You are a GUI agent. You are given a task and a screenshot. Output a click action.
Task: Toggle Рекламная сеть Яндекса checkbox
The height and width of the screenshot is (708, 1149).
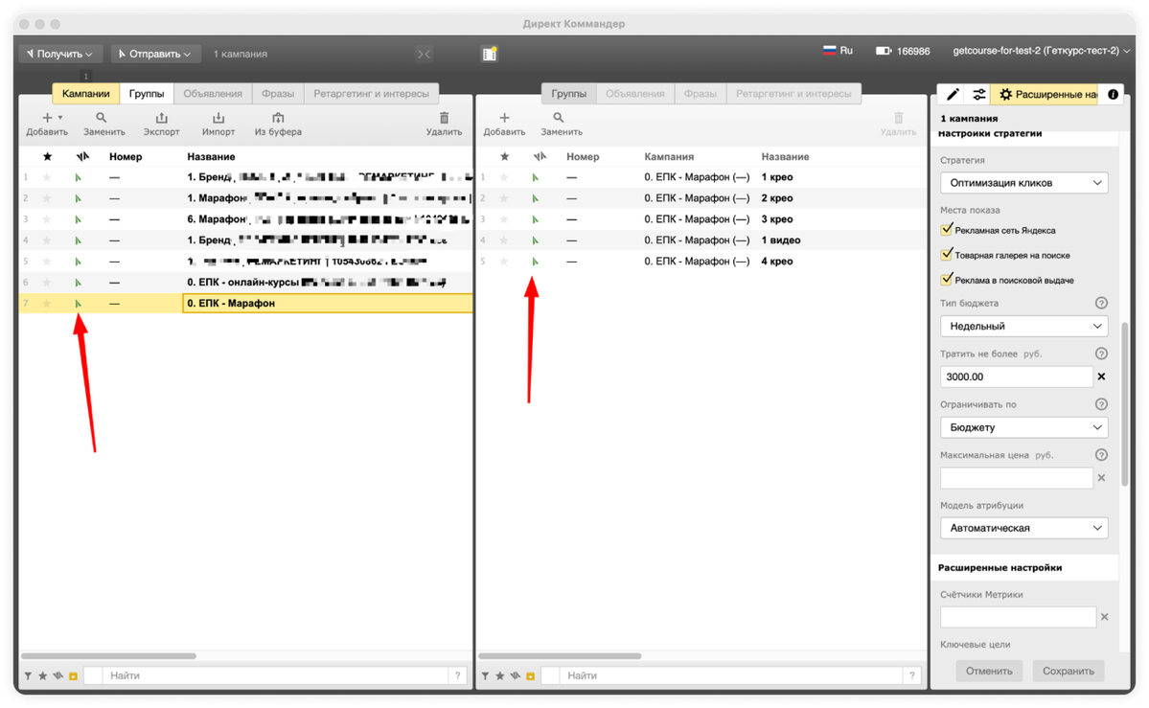[x=946, y=229]
